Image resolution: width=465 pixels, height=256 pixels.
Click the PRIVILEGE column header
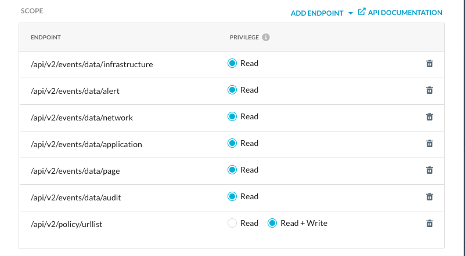(244, 38)
